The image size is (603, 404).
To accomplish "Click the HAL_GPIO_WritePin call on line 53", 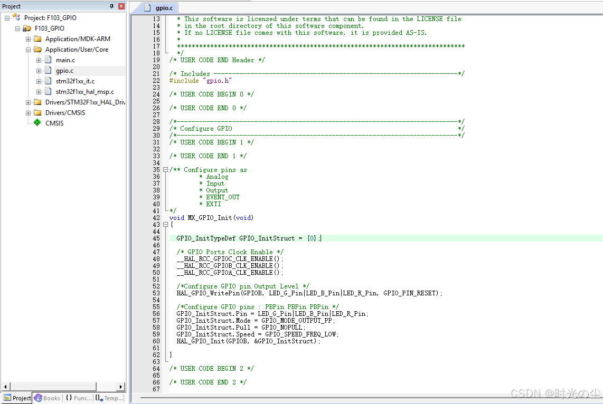I will pos(309,293).
